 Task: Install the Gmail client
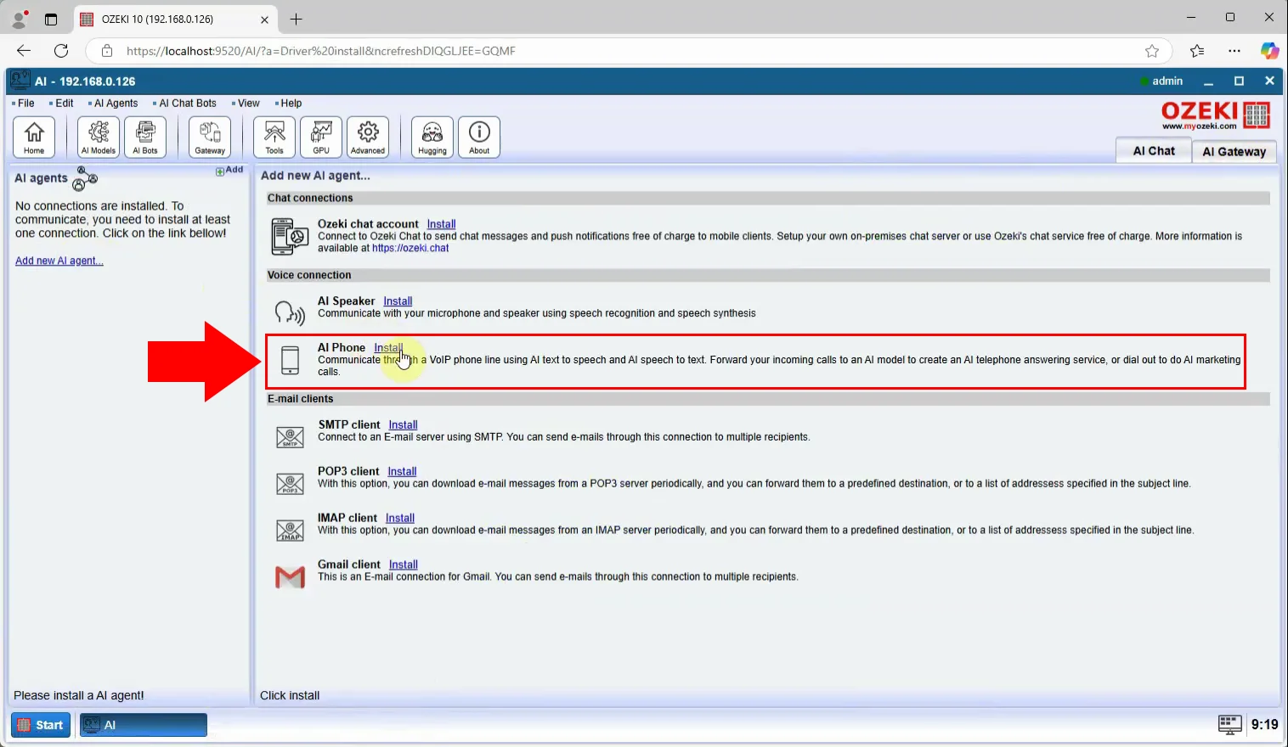click(x=403, y=565)
